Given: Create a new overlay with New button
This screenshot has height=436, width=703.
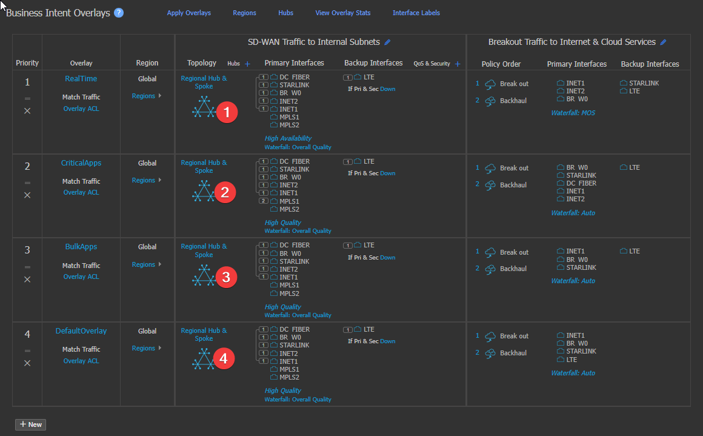Looking at the screenshot, I should pos(30,424).
